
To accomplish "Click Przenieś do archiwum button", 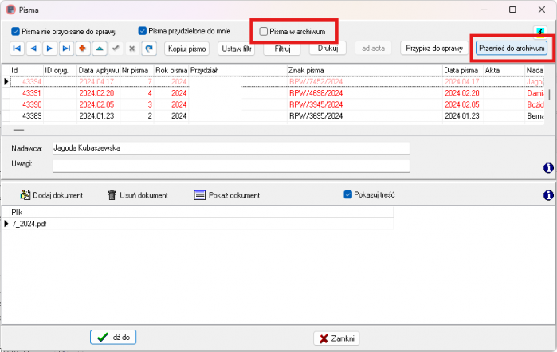I will 512,49.
